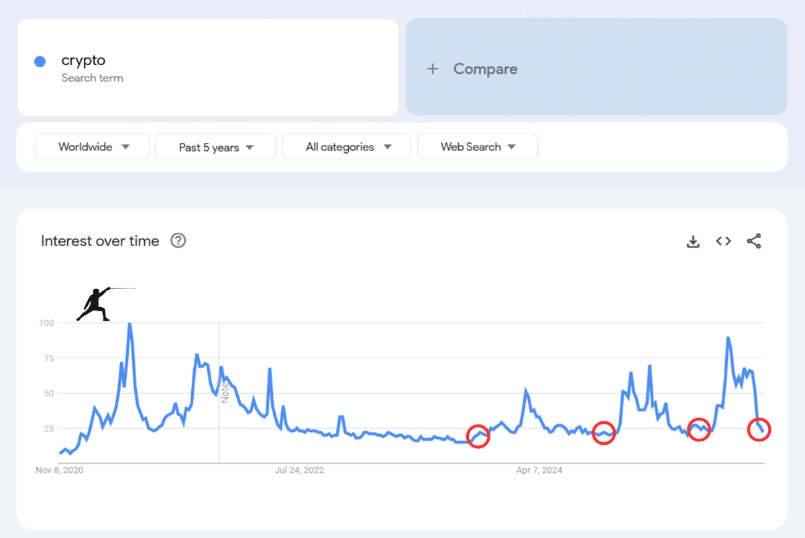Click the third red circled low point

click(699, 429)
